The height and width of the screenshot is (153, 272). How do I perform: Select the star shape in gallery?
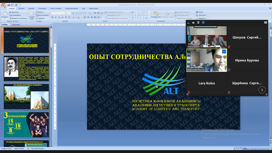click(x=147, y=18)
